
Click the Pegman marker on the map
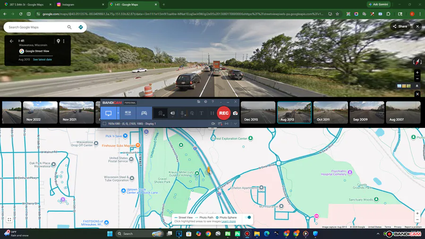tap(208, 170)
